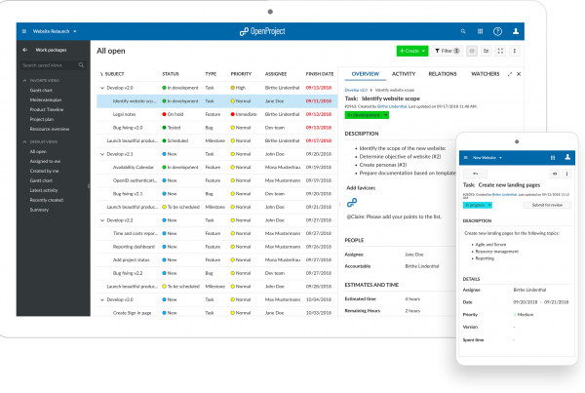Collapse the Favorite Views sidebar section
Viewport: 585px width, 393px height.
pyautogui.click(x=24, y=81)
